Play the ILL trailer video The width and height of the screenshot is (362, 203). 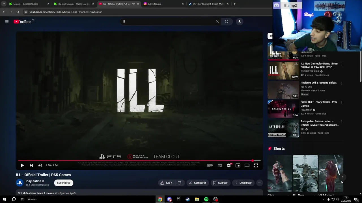click(x=22, y=166)
